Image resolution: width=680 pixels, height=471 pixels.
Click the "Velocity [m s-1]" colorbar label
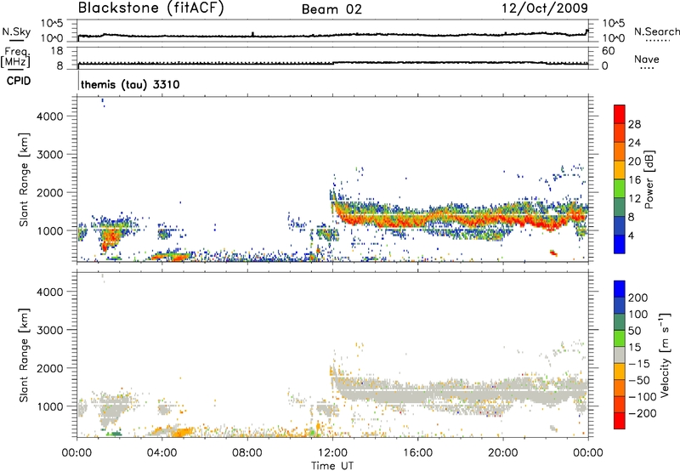[664, 355]
